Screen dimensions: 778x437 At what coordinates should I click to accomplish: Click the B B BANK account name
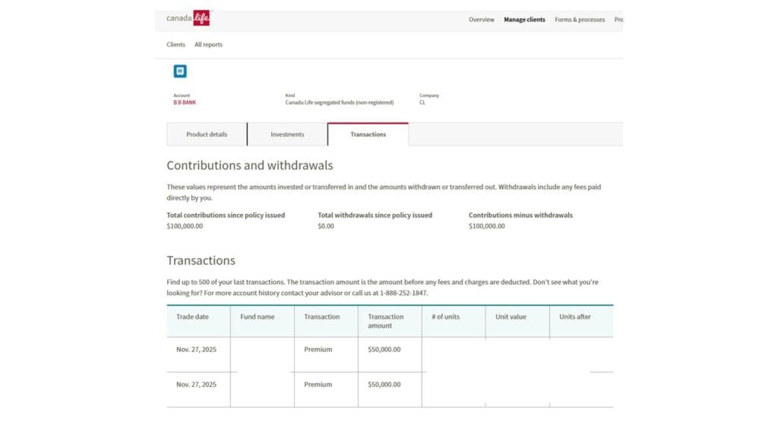pos(185,102)
